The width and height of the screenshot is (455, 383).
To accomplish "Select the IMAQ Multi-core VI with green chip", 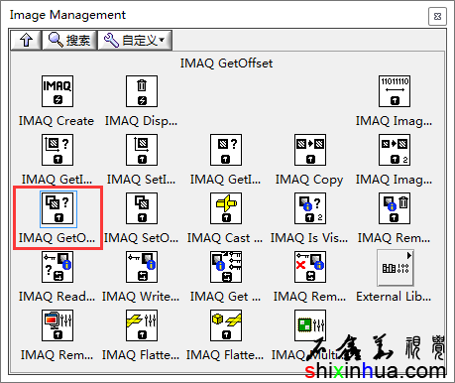I will pyautogui.click(x=310, y=325).
